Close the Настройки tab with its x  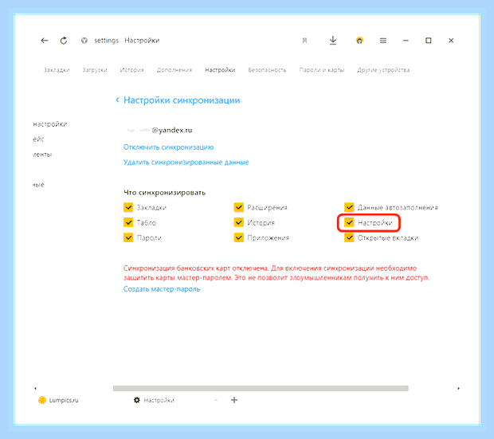[216, 400]
